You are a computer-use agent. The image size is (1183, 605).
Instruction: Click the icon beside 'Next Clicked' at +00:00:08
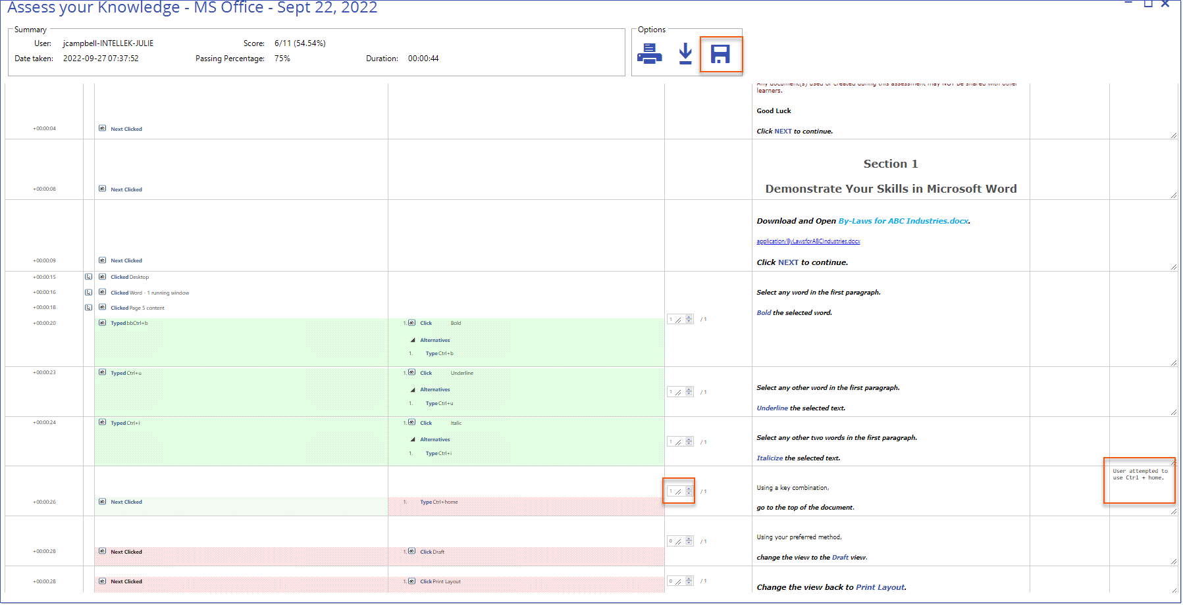click(x=102, y=189)
